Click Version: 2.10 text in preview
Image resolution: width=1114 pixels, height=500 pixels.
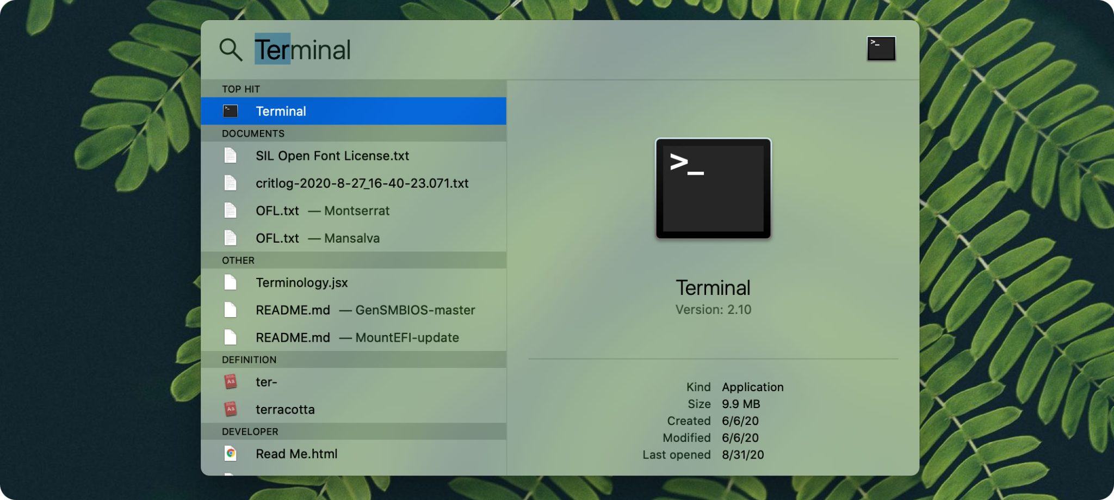coord(713,310)
